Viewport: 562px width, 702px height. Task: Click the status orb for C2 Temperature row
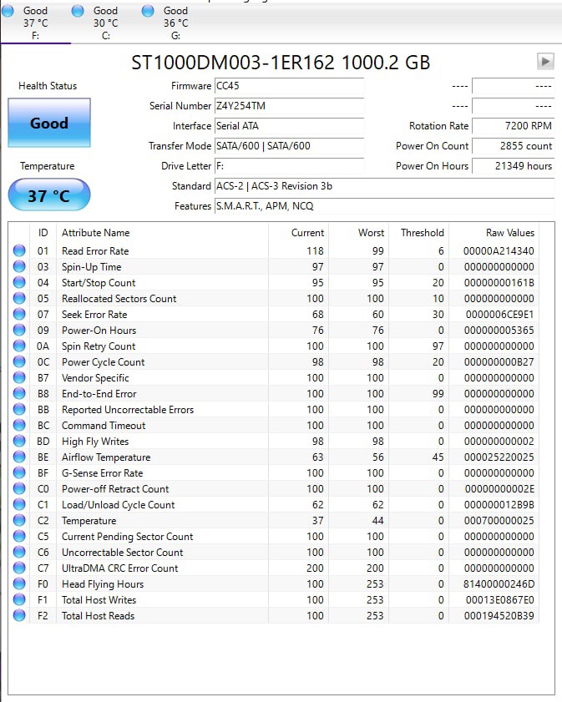pos(19,520)
